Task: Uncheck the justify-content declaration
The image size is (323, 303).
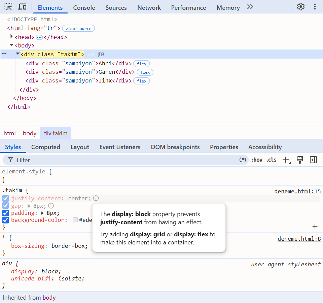Action: click(x=6, y=198)
